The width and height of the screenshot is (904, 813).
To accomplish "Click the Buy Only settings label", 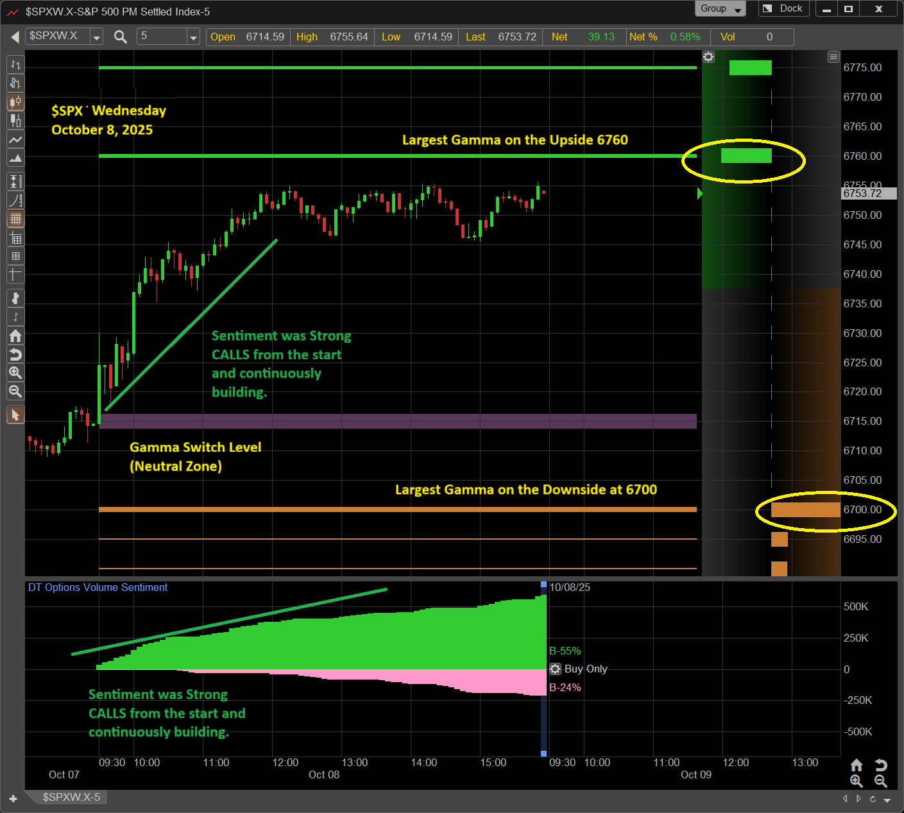I will 585,669.
